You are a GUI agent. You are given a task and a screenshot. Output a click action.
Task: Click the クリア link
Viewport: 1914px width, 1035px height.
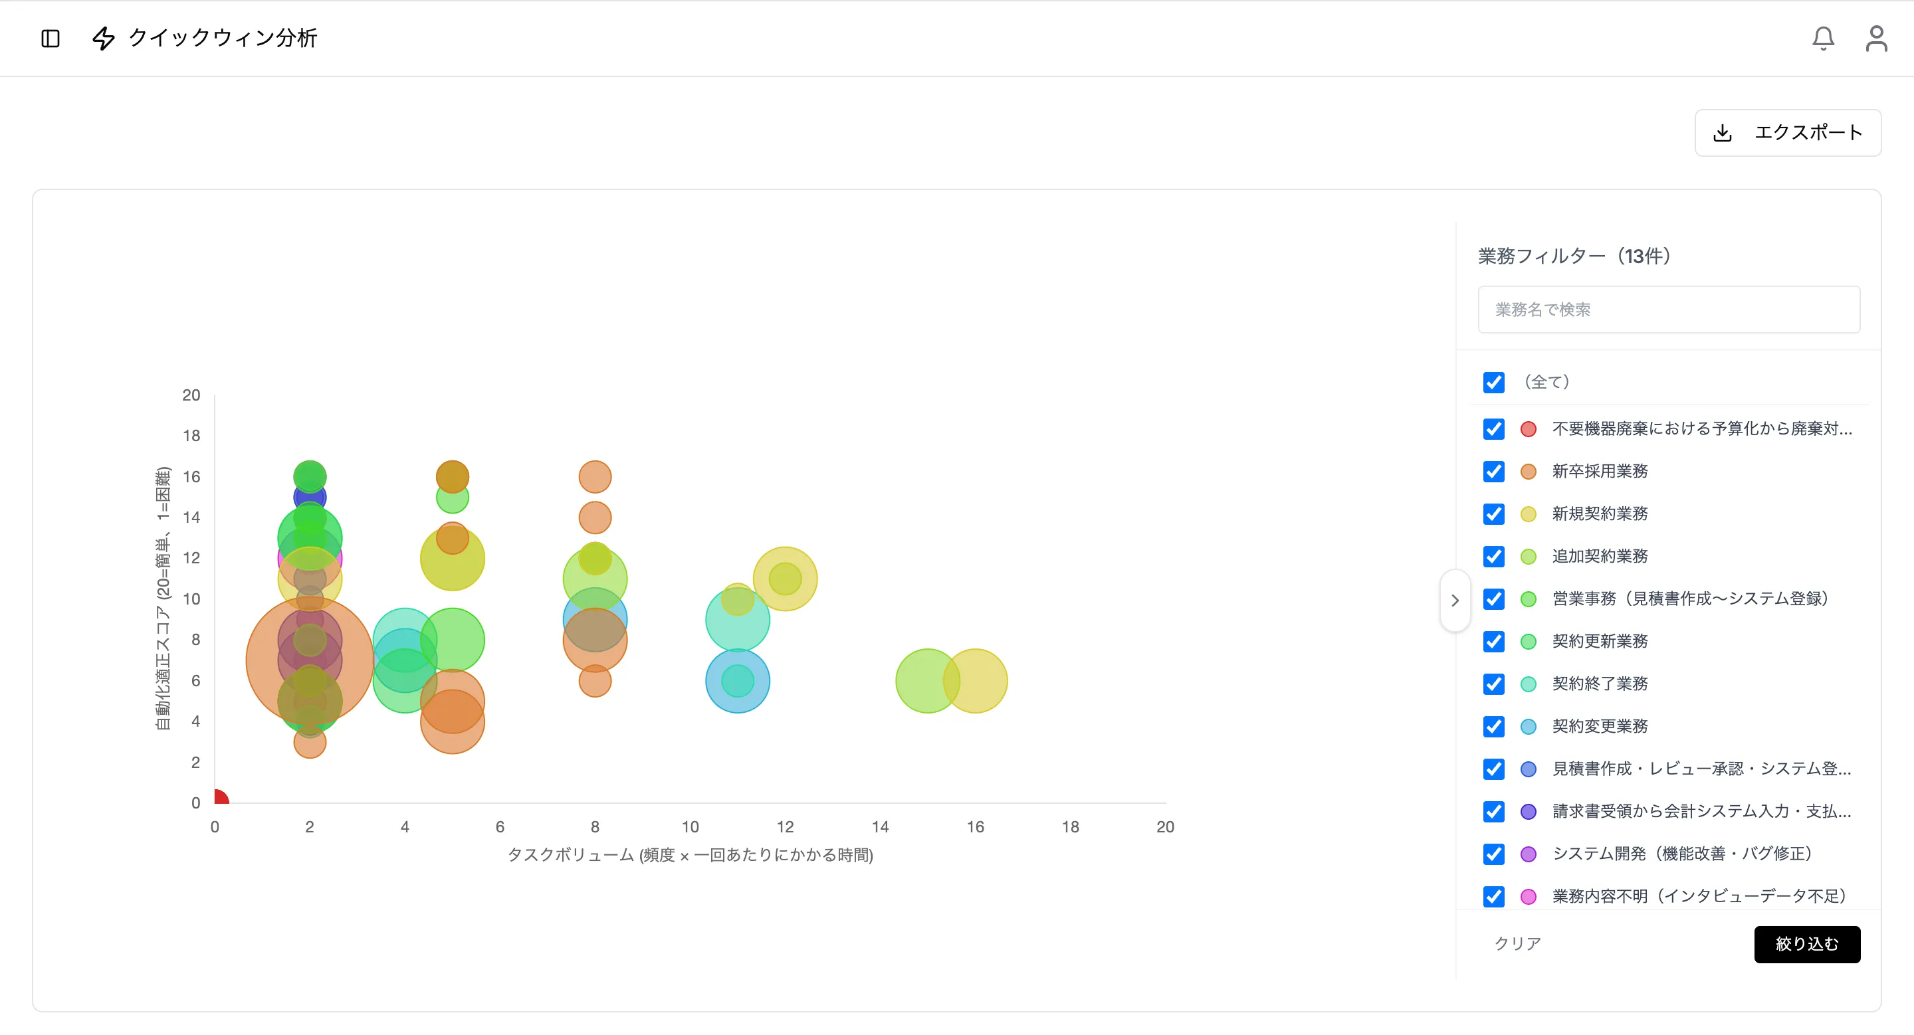pos(1517,943)
